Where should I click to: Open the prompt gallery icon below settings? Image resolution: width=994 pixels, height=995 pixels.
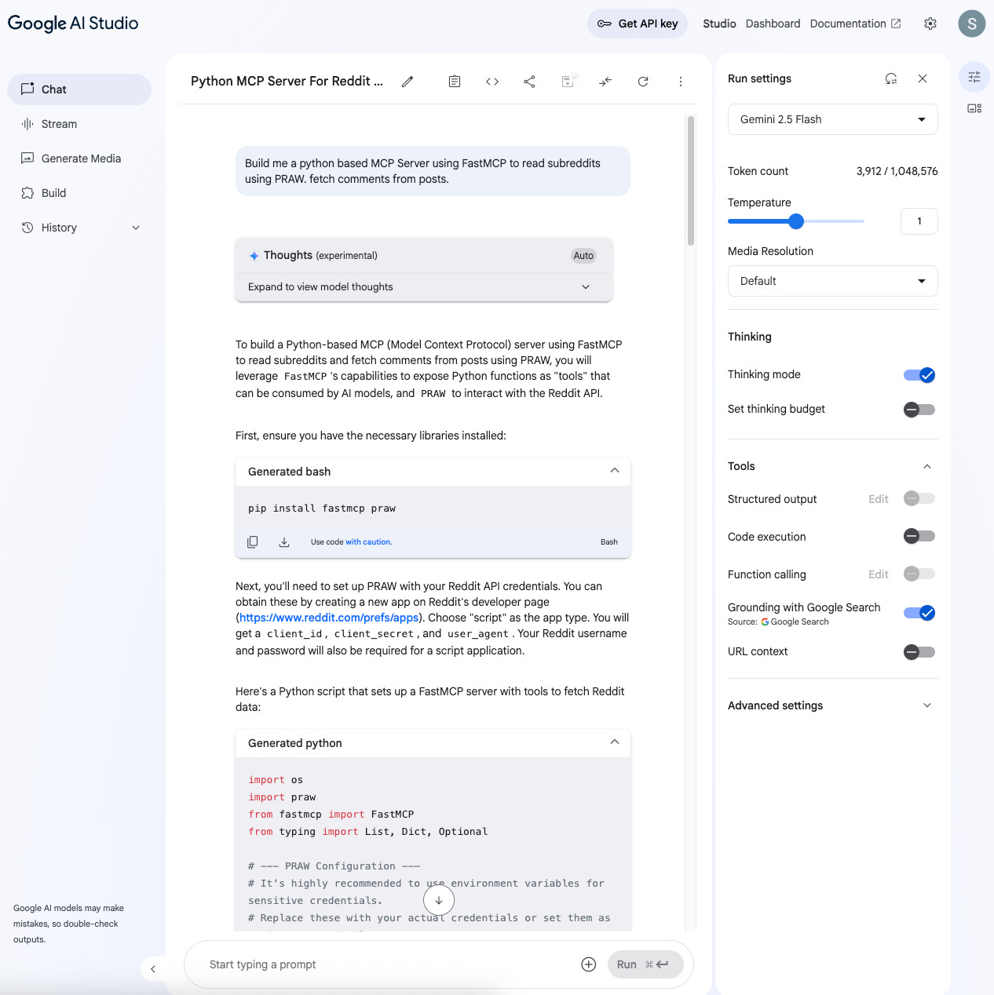974,108
